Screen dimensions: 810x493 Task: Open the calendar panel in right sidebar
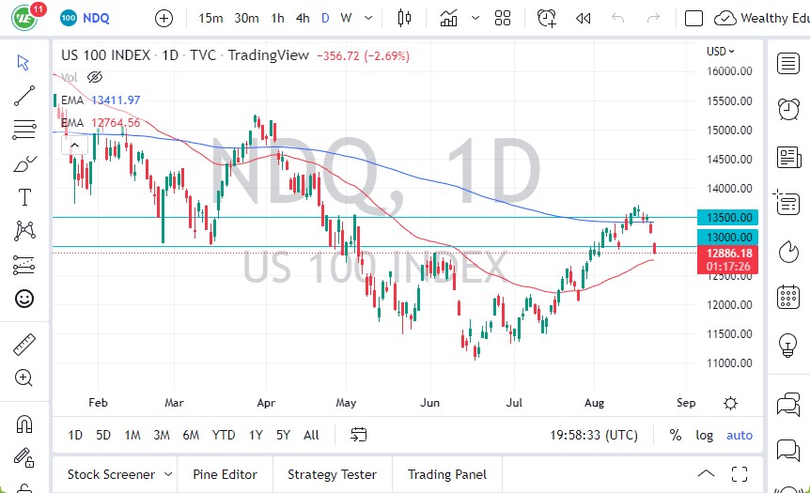(x=788, y=298)
